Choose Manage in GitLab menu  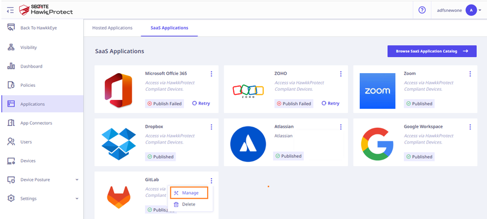tap(189, 193)
